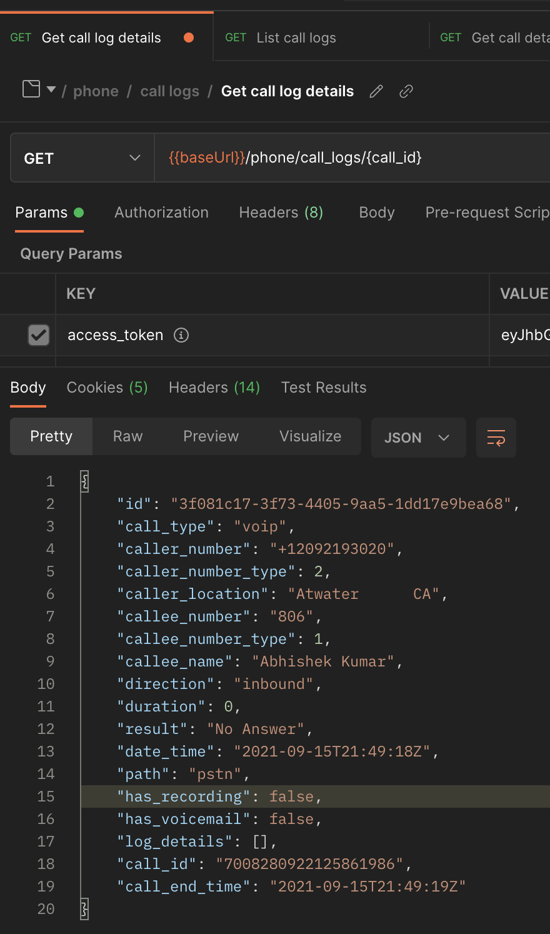
Task: Click the unsaved orange dot on tab
Action: 188,38
